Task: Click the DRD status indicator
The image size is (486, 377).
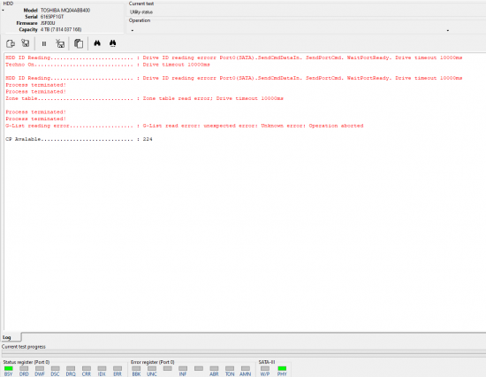Action: (x=24, y=369)
